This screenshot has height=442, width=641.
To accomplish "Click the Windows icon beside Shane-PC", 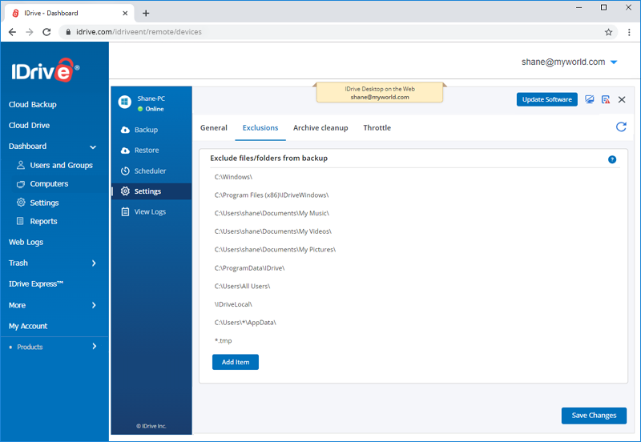I will (124, 102).
